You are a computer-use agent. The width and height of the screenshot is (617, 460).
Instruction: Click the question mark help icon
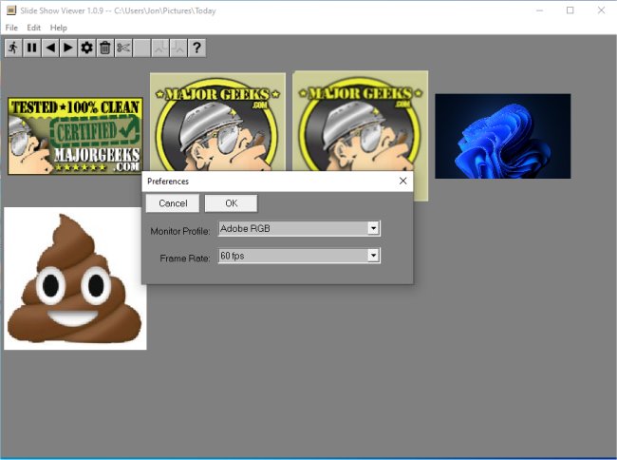tap(196, 48)
